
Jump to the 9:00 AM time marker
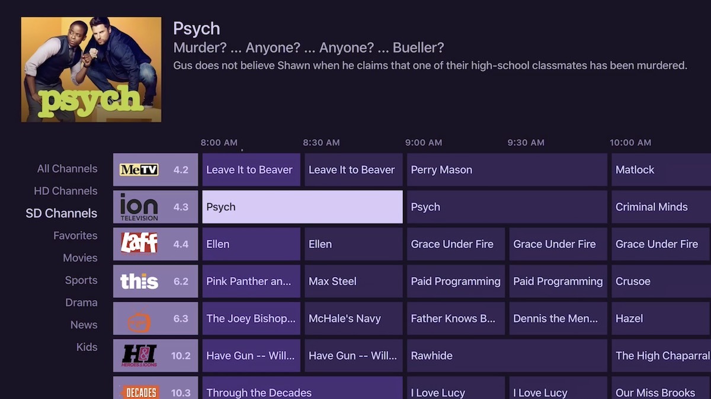pyautogui.click(x=424, y=143)
